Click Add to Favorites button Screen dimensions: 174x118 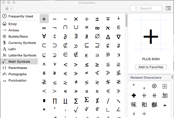point(151,67)
